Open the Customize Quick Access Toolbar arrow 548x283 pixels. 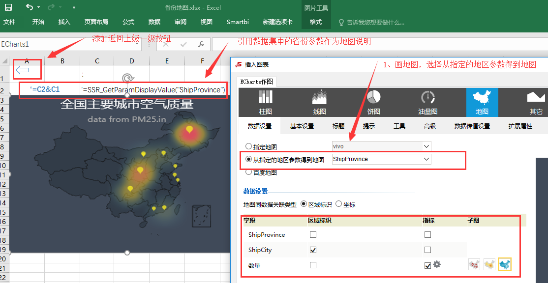pos(74,7)
